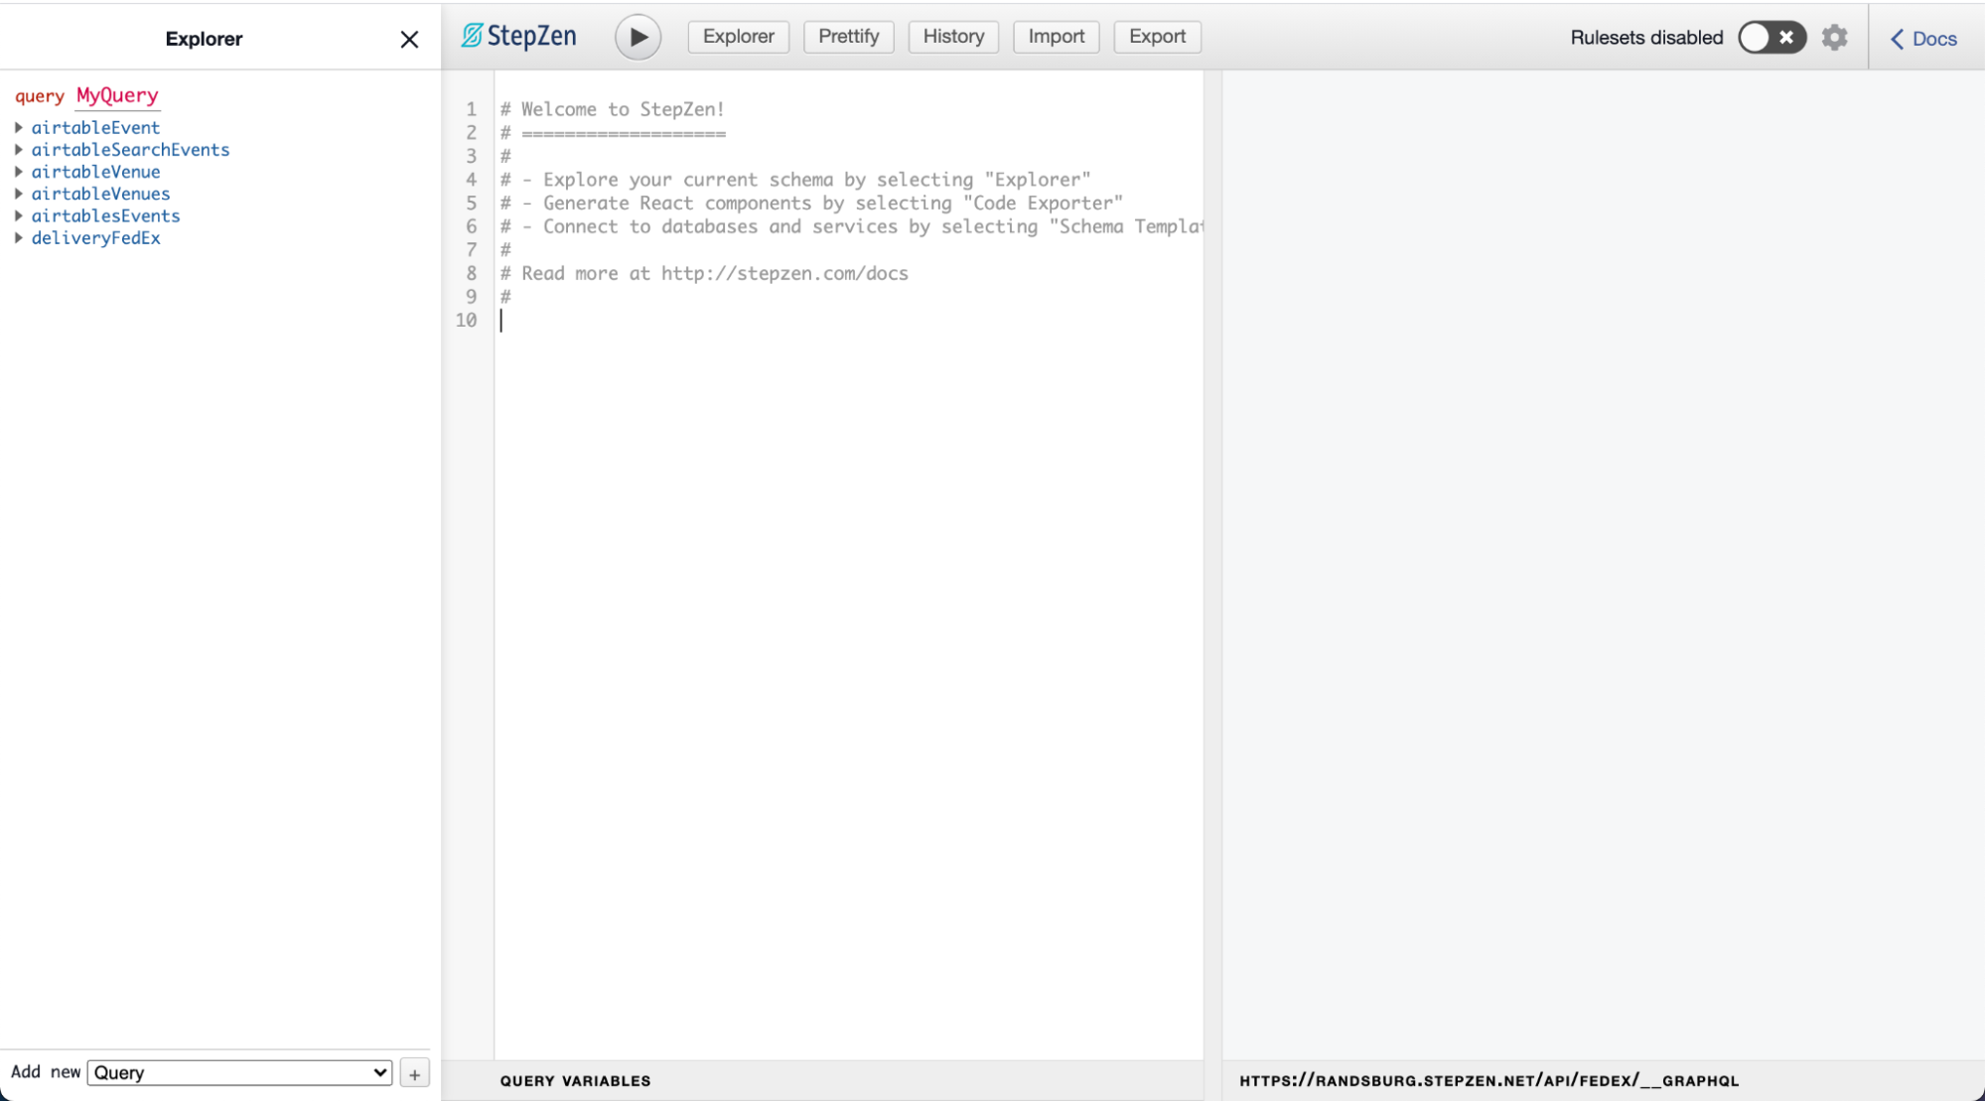Viewport: 1985px width, 1101px height.
Task: Click the StepZen logo
Action: click(518, 37)
